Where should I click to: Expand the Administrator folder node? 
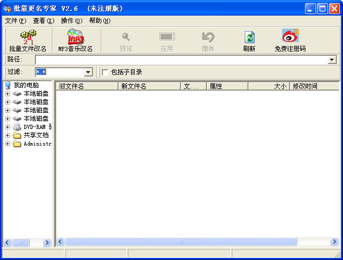pos(7,144)
